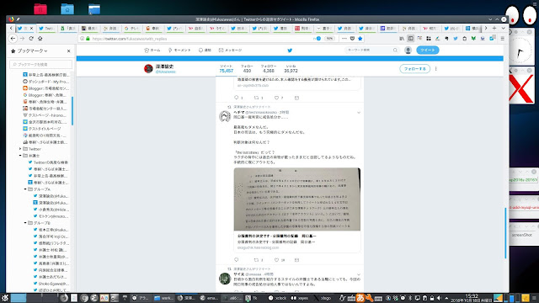Open a new tab with the plus button

pyautogui.click(x=494, y=28)
